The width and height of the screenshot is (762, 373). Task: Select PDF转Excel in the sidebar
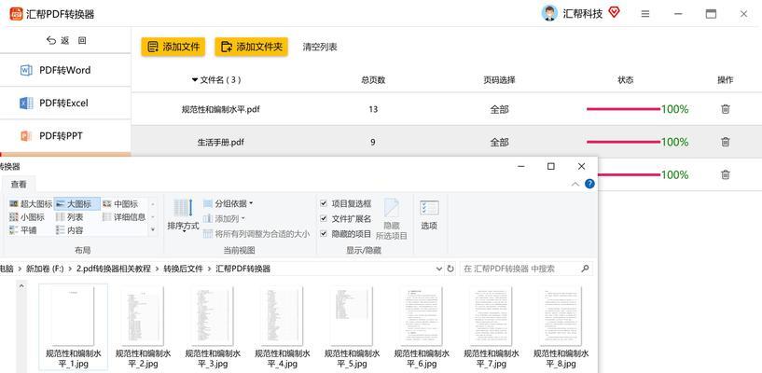pyautogui.click(x=65, y=103)
